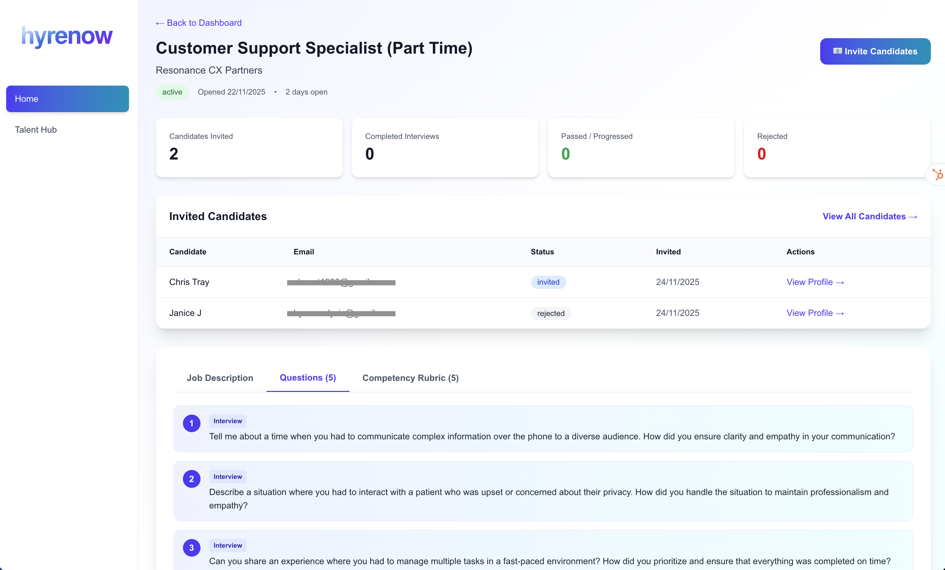This screenshot has height=570, width=945.
Task: Switch to Competency Rubric (5) tab
Action: (410, 377)
